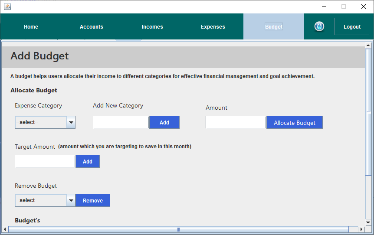Click the Java app icon in title bar
Image resolution: width=374 pixels, height=235 pixels.
pyautogui.click(x=7, y=7)
